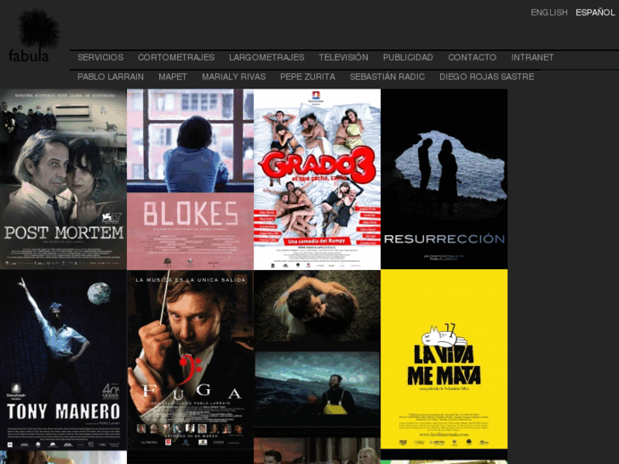The image size is (619, 464).
Task: Go to the Cortometrajes section
Action: (x=176, y=58)
